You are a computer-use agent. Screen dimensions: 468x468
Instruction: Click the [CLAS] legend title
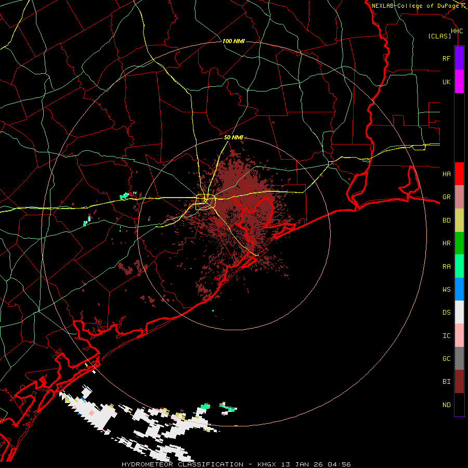[x=439, y=36]
